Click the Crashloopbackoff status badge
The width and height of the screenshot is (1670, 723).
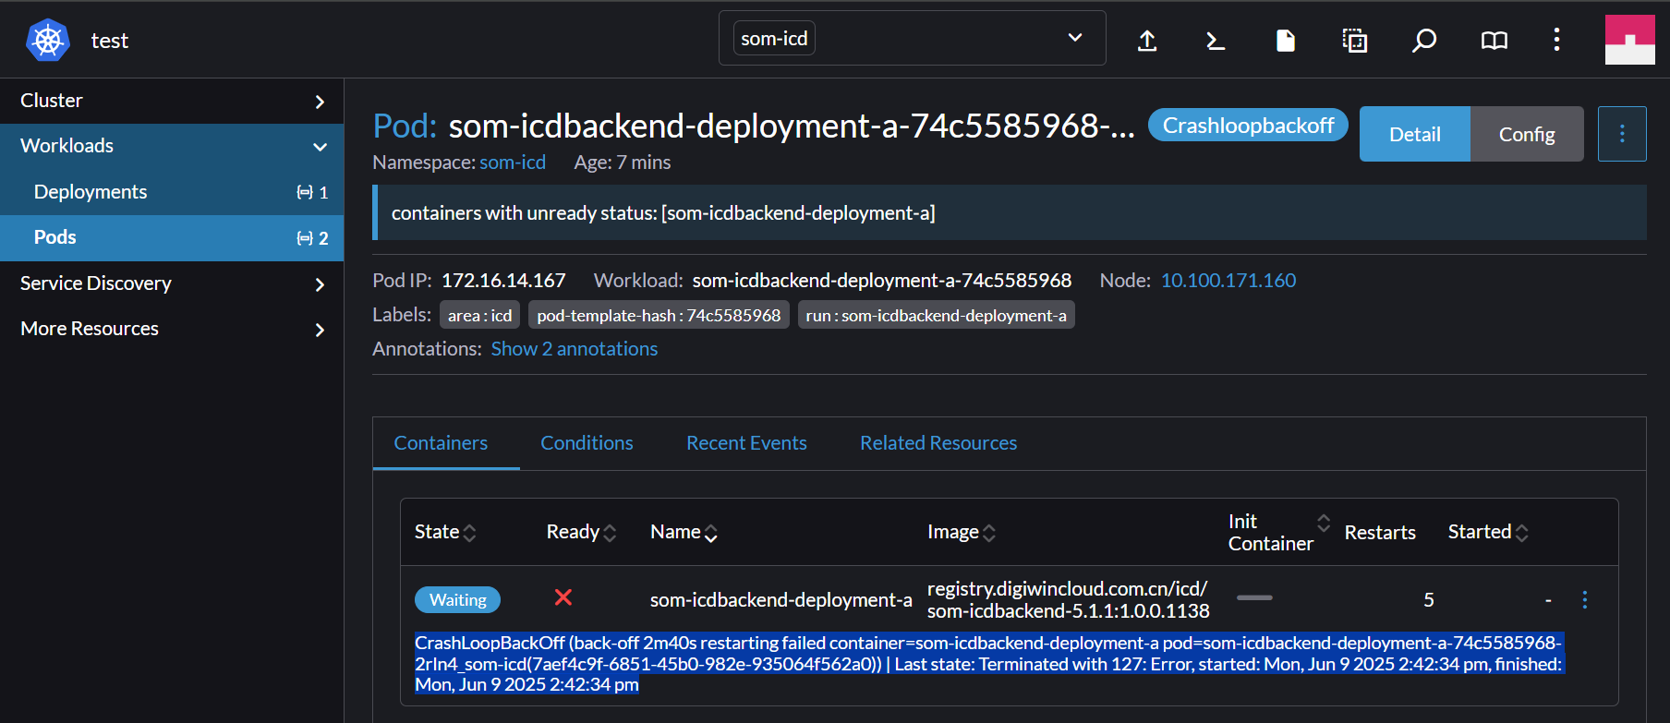click(x=1248, y=125)
